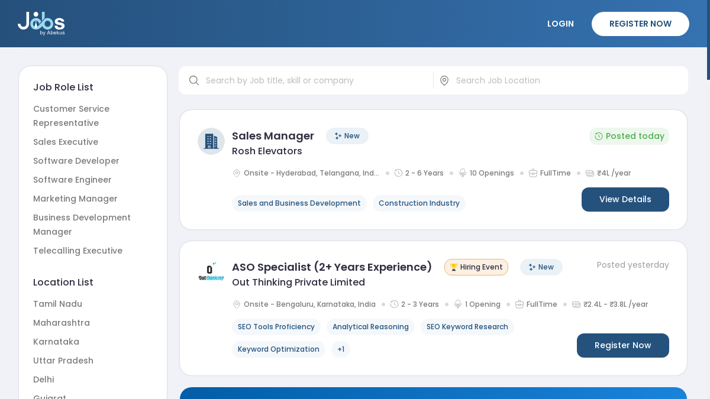This screenshot has height=399, width=710.
Task: Click the search magnifier icon
Action: coord(194,80)
